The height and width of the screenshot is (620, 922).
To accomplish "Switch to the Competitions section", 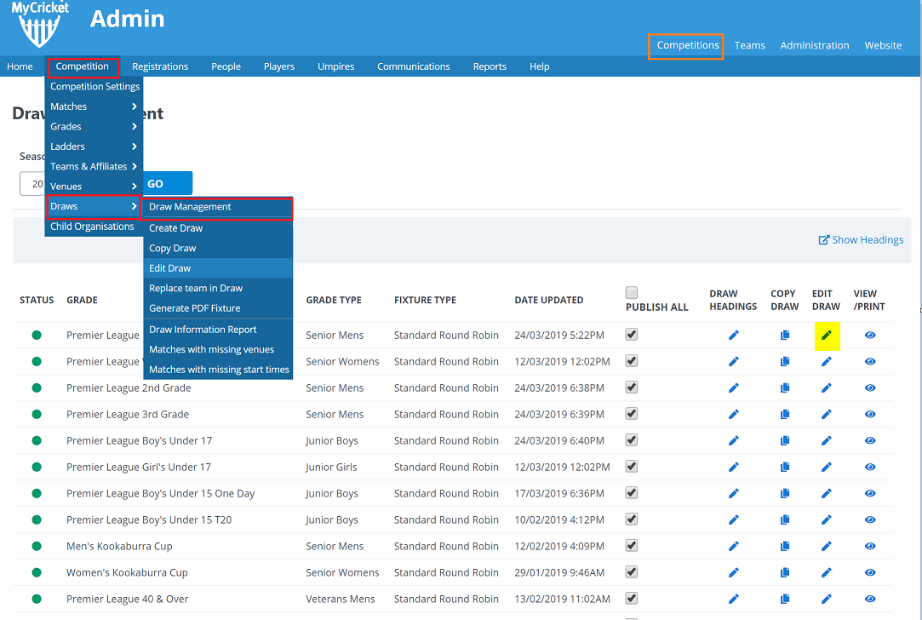I will point(686,46).
